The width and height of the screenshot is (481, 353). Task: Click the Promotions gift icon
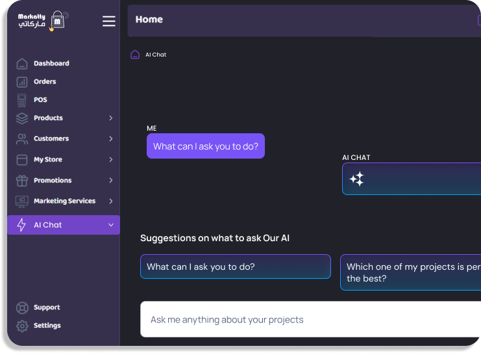(x=22, y=181)
